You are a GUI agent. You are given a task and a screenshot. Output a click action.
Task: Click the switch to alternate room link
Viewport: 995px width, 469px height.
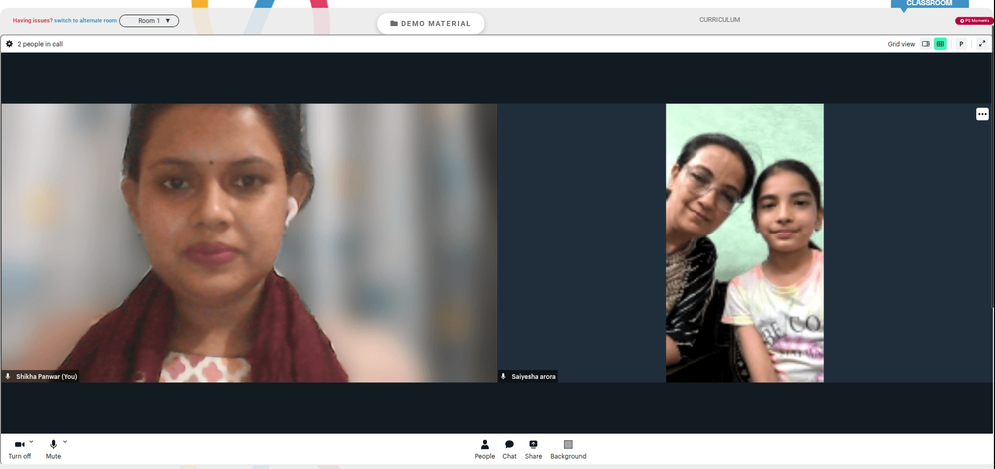point(86,21)
